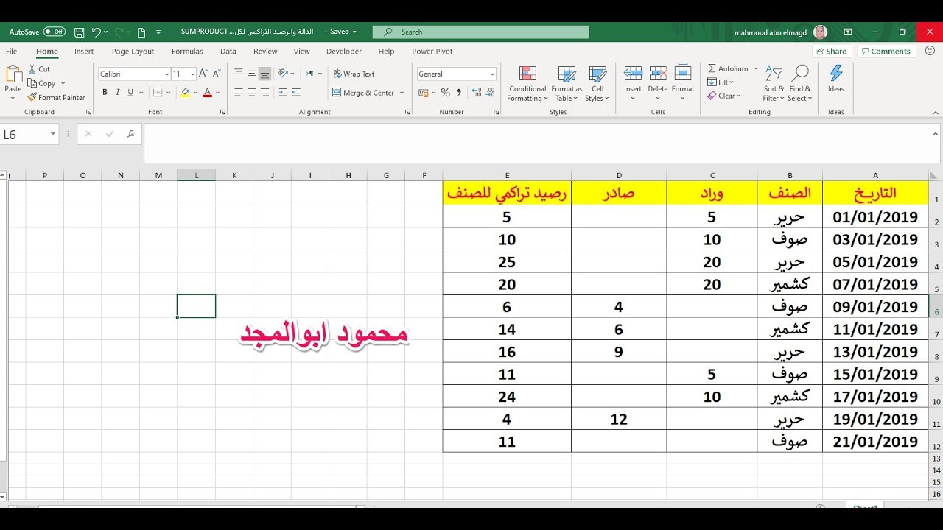Click Center horizontal alignment icon

tap(252, 93)
